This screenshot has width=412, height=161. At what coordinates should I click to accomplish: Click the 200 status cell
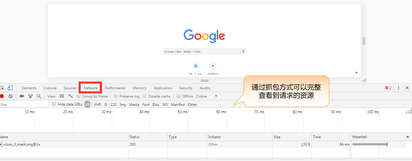[x=148, y=144]
